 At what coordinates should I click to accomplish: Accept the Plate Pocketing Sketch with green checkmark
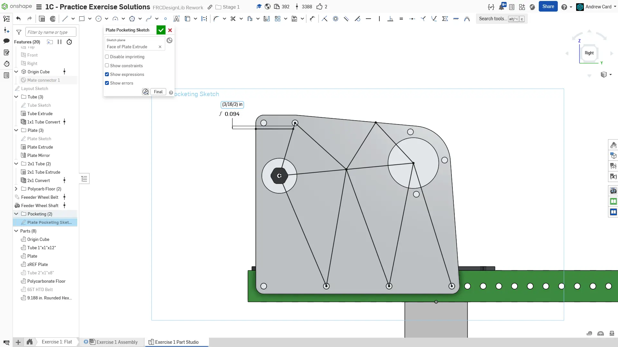click(161, 30)
